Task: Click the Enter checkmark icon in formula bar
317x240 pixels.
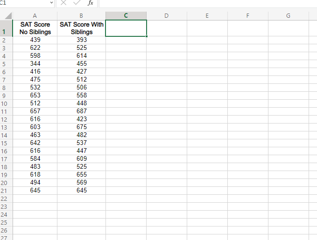Action: click(77, 3)
